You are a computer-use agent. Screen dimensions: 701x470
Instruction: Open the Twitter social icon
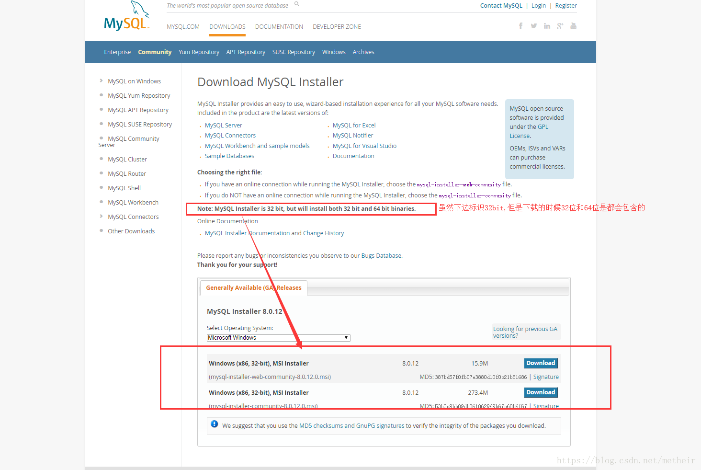534,26
